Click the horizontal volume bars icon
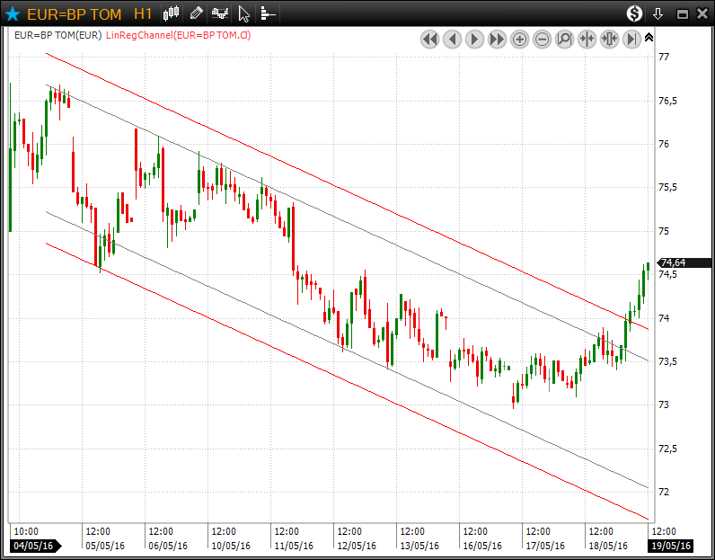This screenshot has width=715, height=560. [267, 13]
